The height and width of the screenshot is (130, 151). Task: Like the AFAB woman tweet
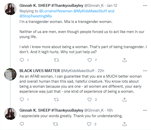pyautogui.click(x=90, y=100)
